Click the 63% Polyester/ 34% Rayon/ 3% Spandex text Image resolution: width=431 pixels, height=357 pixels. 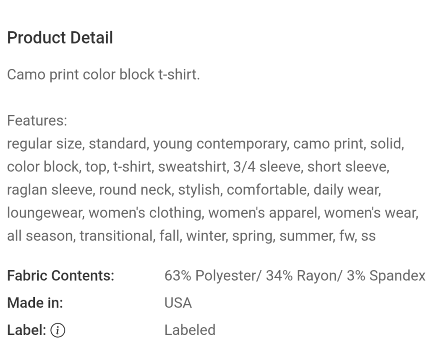295,276
